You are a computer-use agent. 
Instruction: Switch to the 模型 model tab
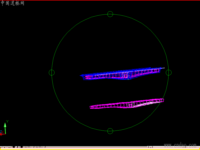tap(17, 147)
